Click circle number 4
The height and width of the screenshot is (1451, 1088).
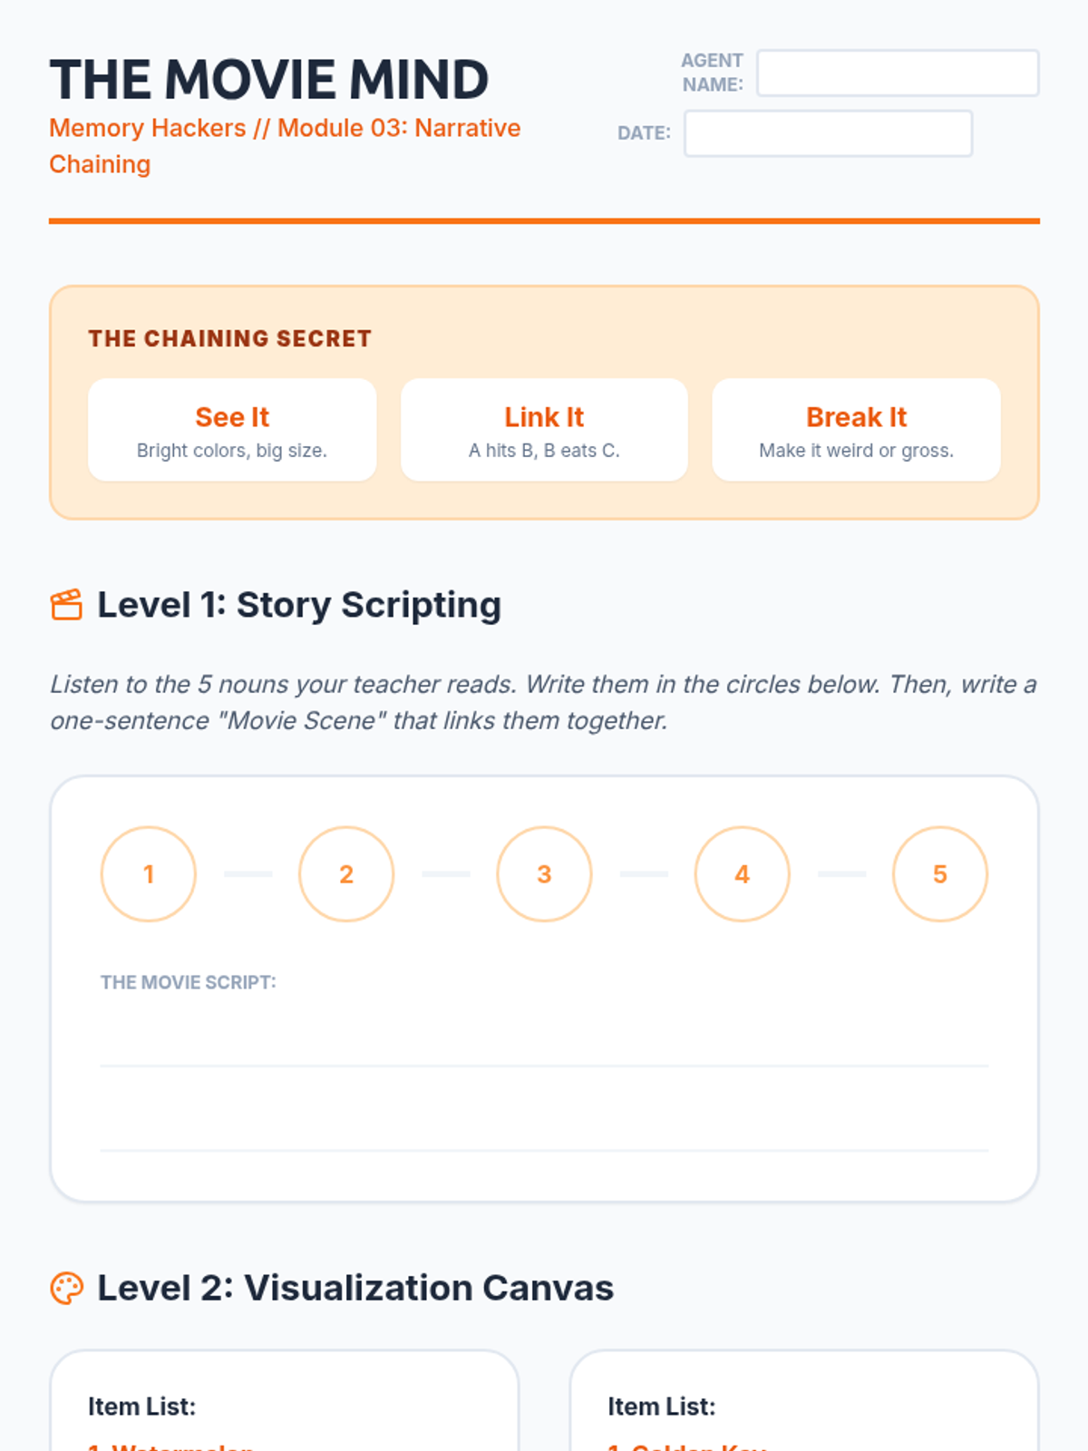click(x=742, y=874)
